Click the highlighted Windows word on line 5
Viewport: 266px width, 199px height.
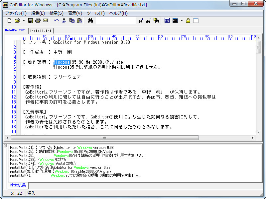click(62, 62)
